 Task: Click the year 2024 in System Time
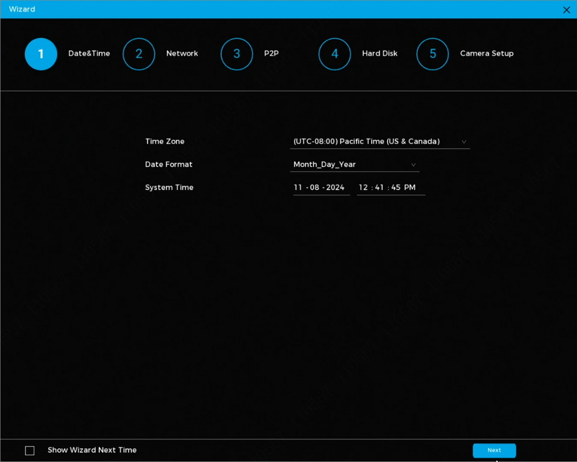pos(335,187)
